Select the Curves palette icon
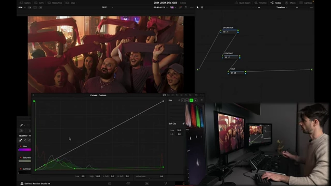The width and height of the screenshot is (331, 186). pos(164,95)
